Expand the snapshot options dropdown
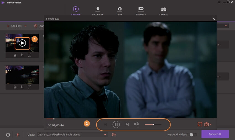 [x=211, y=124]
